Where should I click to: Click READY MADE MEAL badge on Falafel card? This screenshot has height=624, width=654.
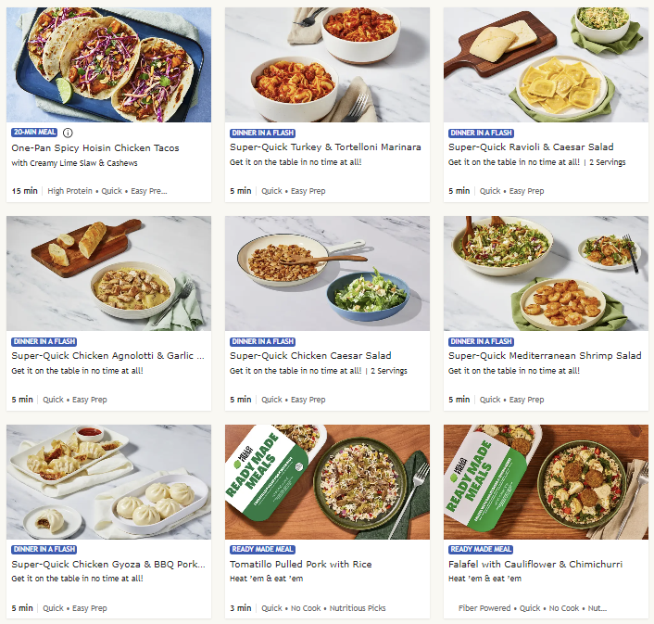(x=481, y=549)
